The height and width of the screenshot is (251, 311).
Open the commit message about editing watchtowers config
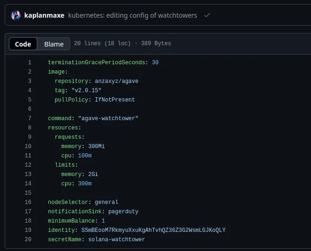pos(132,15)
